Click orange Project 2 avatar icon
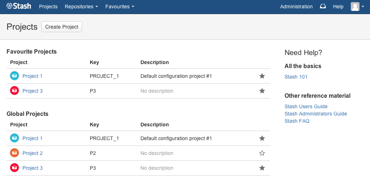The width and height of the screenshot is (370, 181). [x=14, y=153]
